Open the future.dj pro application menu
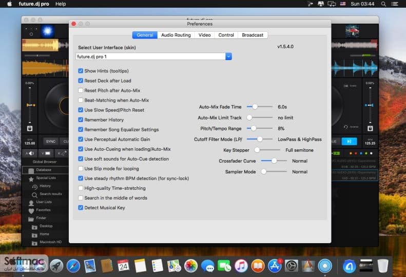406x277 pixels. [x=34, y=4]
